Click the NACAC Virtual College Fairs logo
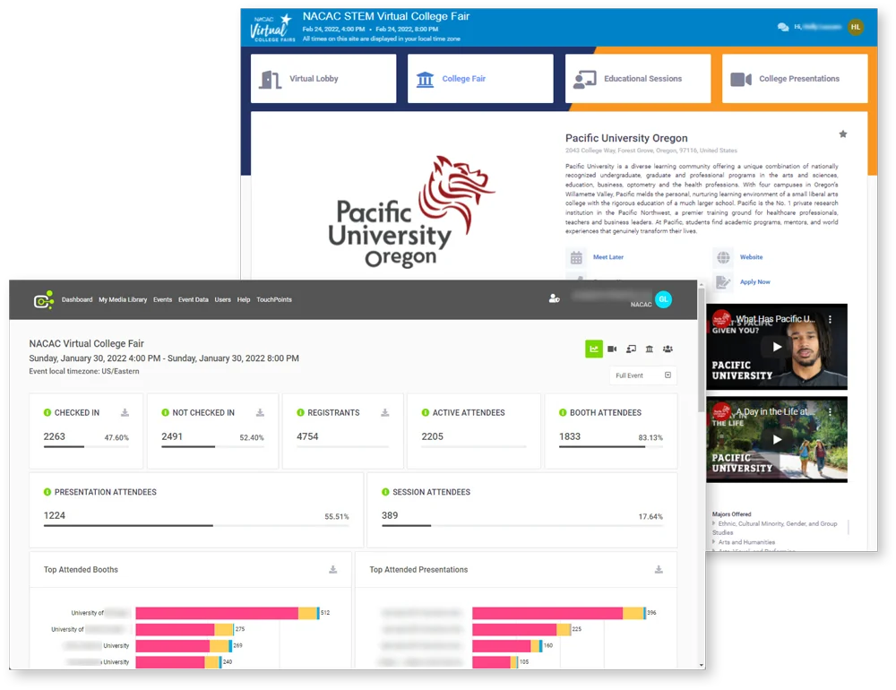Screen dimensions: 896x690 click(272, 28)
